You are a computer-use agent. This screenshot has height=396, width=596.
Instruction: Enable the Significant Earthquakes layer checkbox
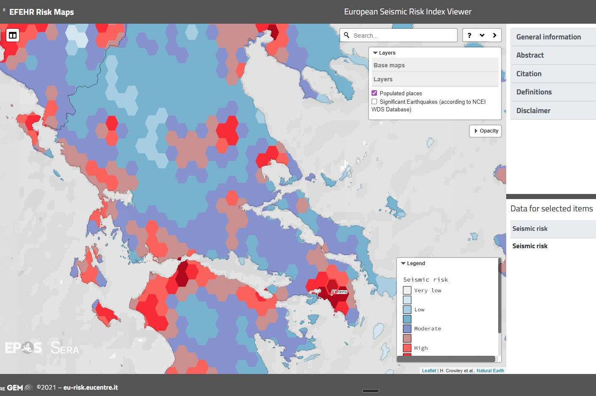click(374, 102)
